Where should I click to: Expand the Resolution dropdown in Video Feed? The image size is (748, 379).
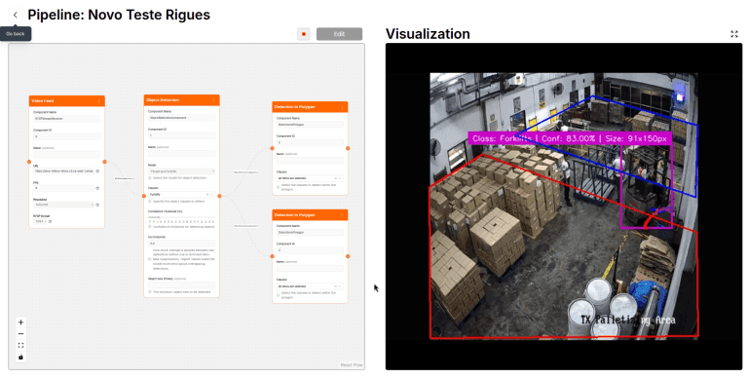pos(63,205)
